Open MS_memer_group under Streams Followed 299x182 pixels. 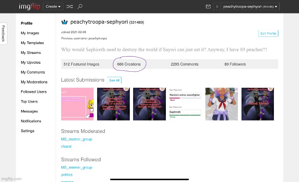coord(77,167)
